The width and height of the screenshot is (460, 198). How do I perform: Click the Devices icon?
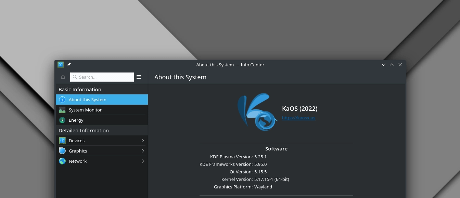[62, 141]
